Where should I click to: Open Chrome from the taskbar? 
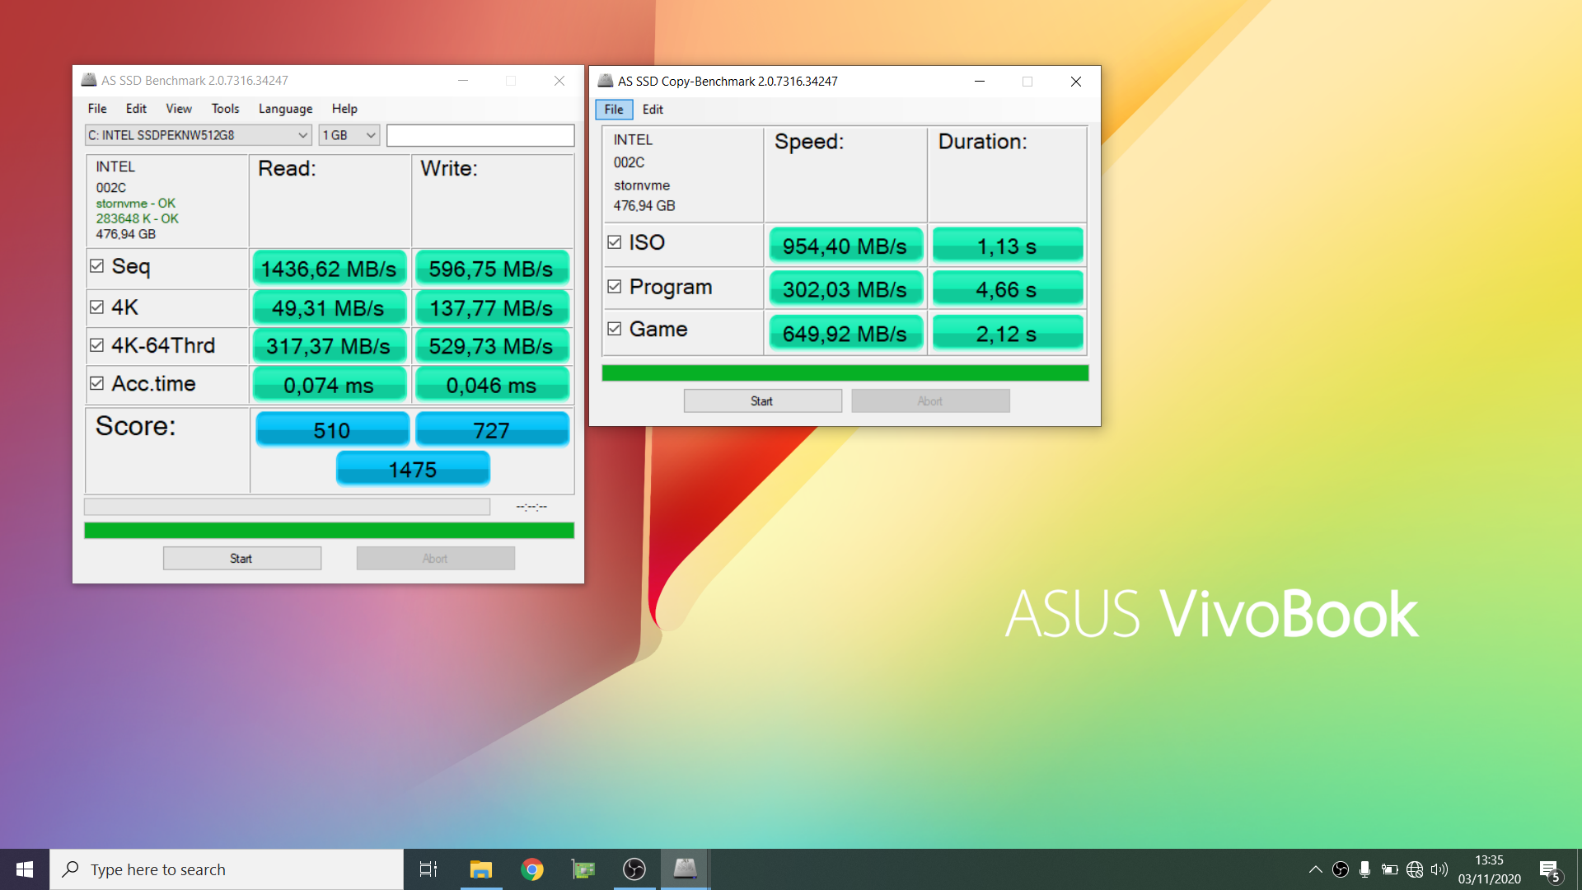coord(532,869)
